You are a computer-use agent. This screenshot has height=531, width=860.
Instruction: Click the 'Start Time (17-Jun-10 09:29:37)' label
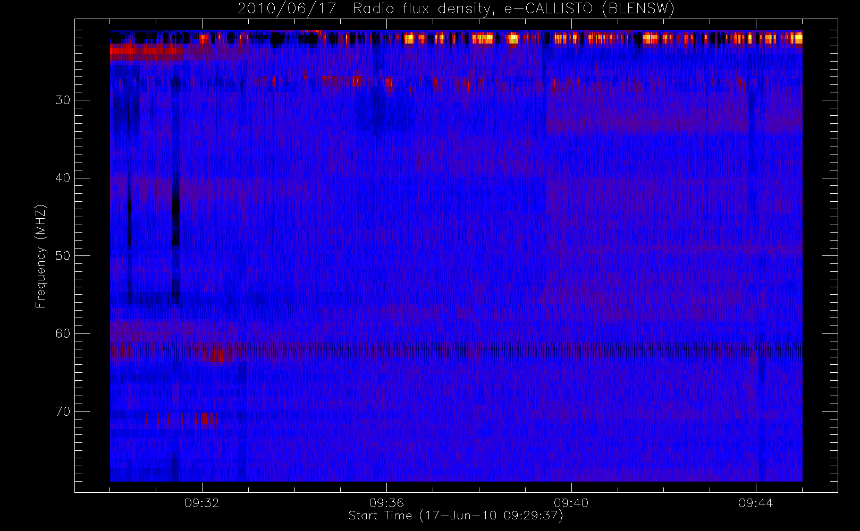tap(456, 516)
